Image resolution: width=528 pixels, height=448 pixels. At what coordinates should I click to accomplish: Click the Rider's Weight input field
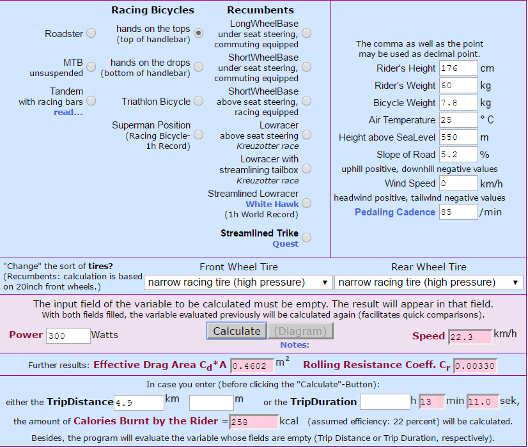pyautogui.click(x=458, y=86)
